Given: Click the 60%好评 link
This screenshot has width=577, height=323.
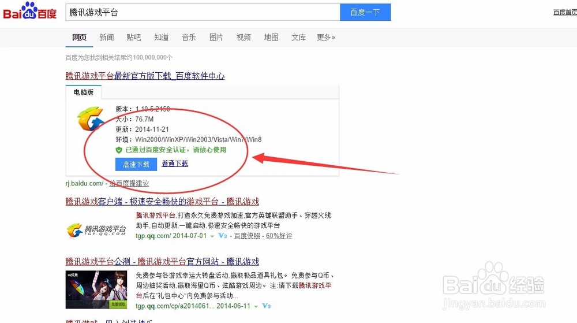Looking at the screenshot, I should tap(279, 236).
